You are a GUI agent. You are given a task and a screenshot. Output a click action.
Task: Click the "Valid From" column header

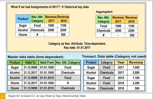(47, 62)
